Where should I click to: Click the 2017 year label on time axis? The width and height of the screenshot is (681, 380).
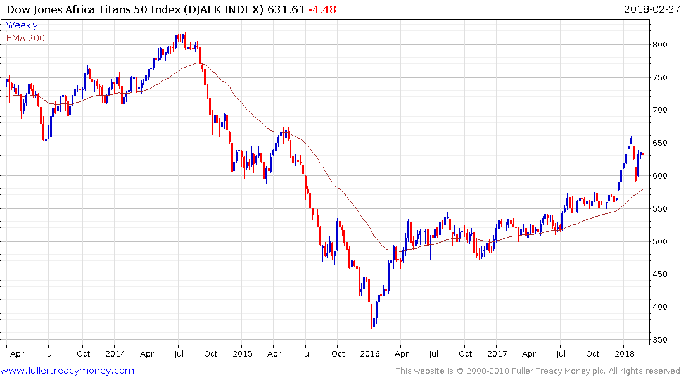tap(497, 353)
